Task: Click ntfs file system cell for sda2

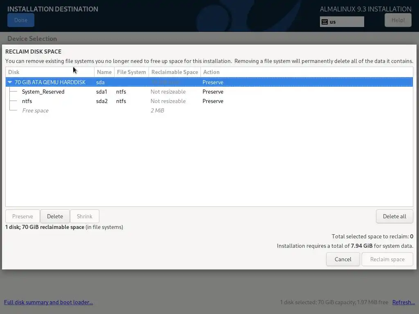Action: pyautogui.click(x=121, y=101)
